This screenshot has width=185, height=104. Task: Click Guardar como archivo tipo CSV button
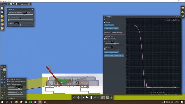coord(114,55)
